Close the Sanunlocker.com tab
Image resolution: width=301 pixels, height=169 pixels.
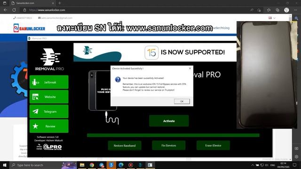point(53,3)
